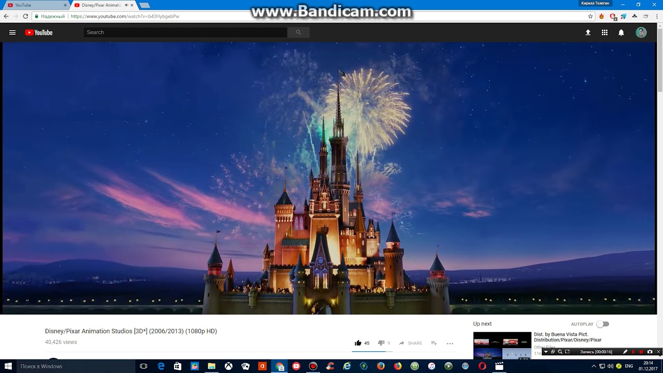Open a new browser tab
Screen dimensions: 663x373
145,5
